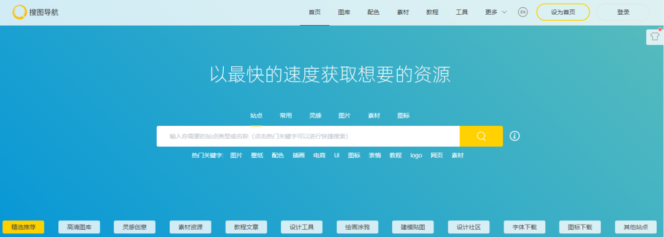The image size is (664, 237).
Task: Click the 搜图导航 logo
Action: click(36, 12)
